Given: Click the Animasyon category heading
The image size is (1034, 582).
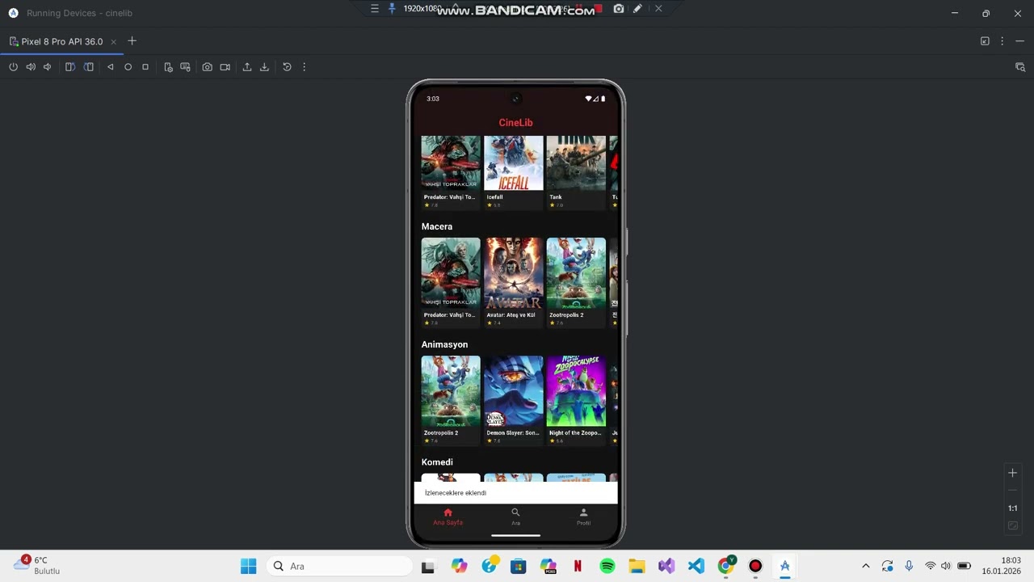Looking at the screenshot, I should 444,344.
